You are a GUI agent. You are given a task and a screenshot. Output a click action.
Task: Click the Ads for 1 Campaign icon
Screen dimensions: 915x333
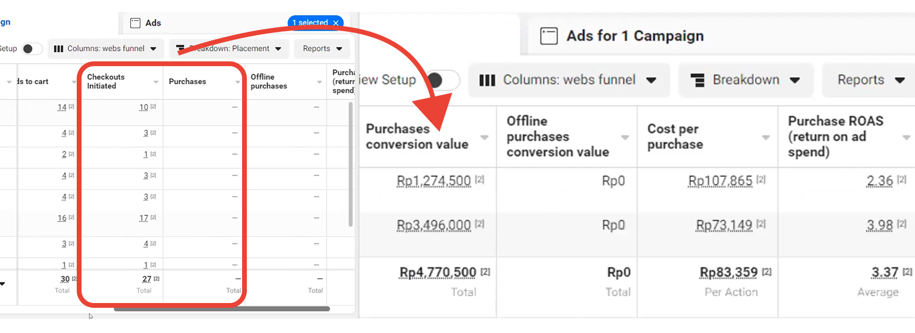[549, 36]
